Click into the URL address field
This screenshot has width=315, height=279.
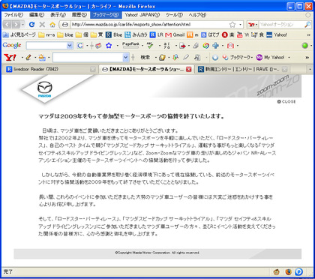149,25
